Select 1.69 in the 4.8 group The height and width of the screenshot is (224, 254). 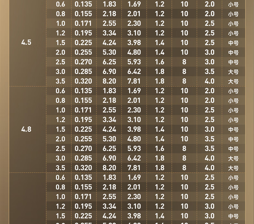click(134, 91)
